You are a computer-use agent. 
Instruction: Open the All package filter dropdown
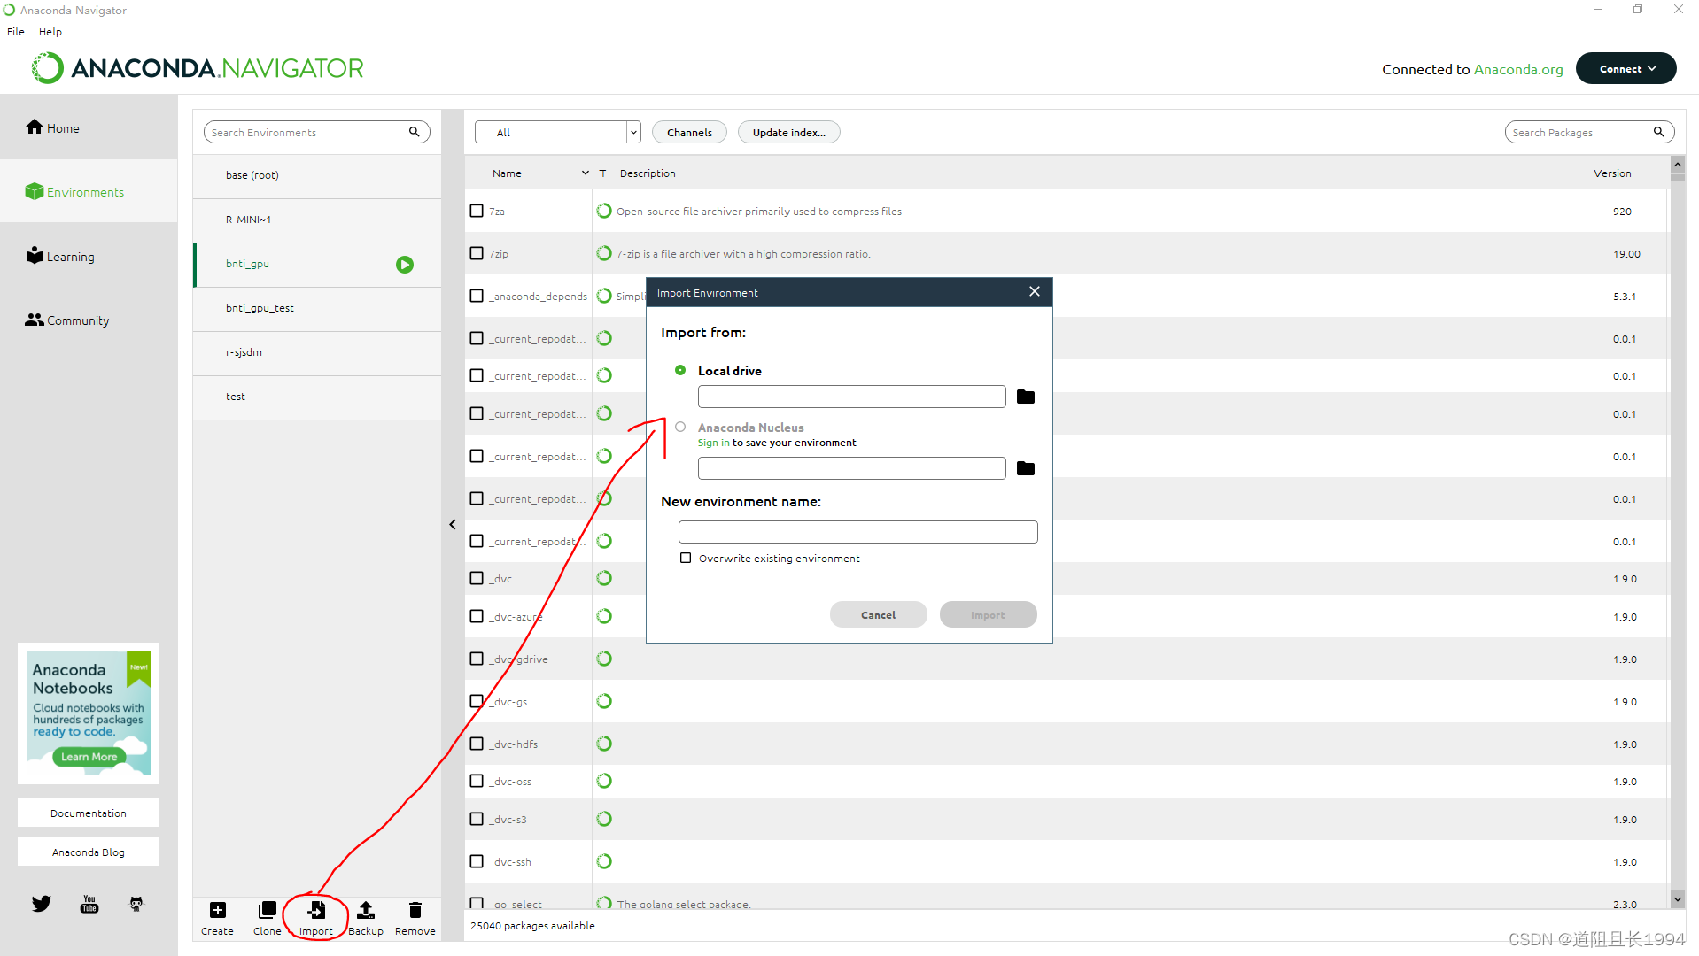[x=557, y=132]
